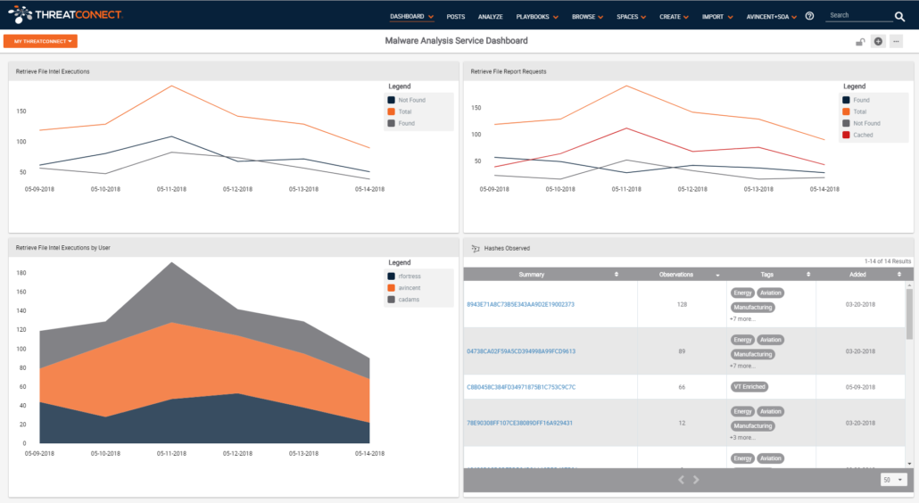Open hash C8B0458C384FD34971875B1C753C9C7C
The height and width of the screenshot is (503, 919).
tap(521, 387)
